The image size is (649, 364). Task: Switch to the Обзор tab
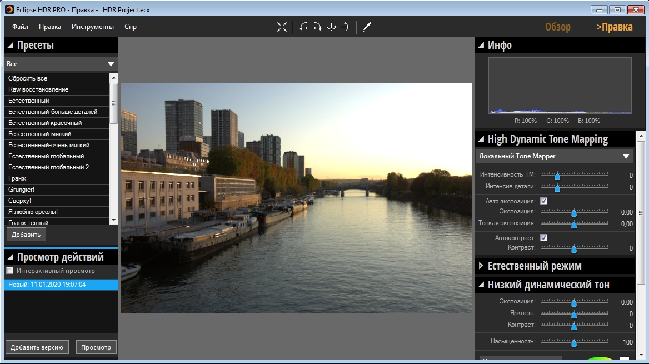[x=557, y=27]
